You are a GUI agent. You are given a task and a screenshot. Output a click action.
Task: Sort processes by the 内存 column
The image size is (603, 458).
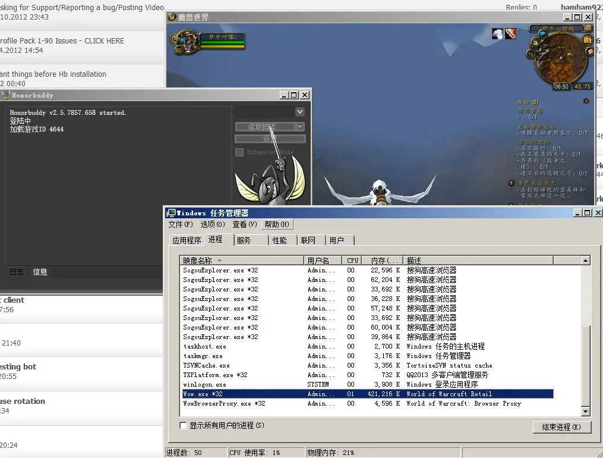click(x=382, y=261)
